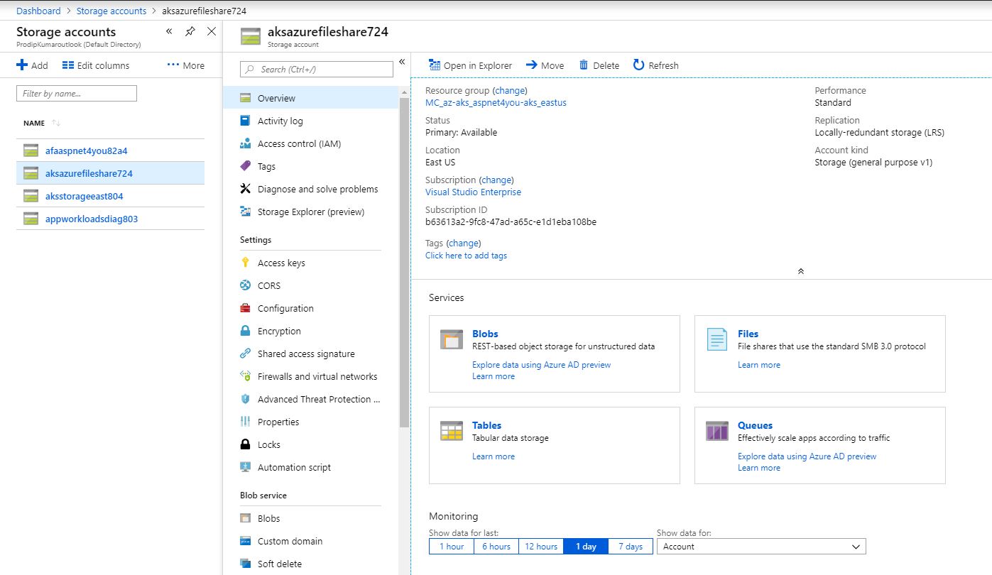Click the Access control (IAM) icon
Screen dimensions: 992x575
pyautogui.click(x=245, y=143)
